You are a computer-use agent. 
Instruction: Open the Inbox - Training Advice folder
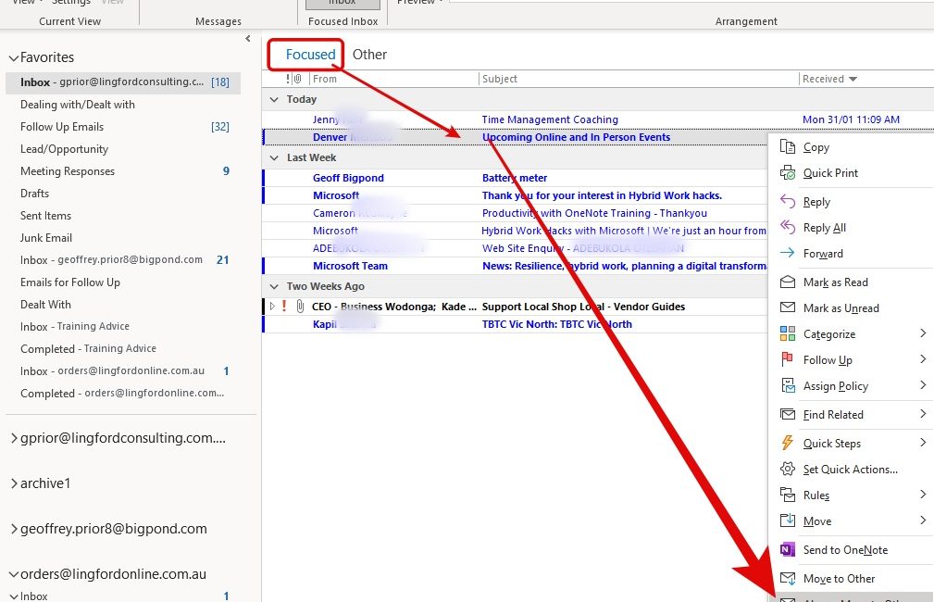tap(74, 327)
